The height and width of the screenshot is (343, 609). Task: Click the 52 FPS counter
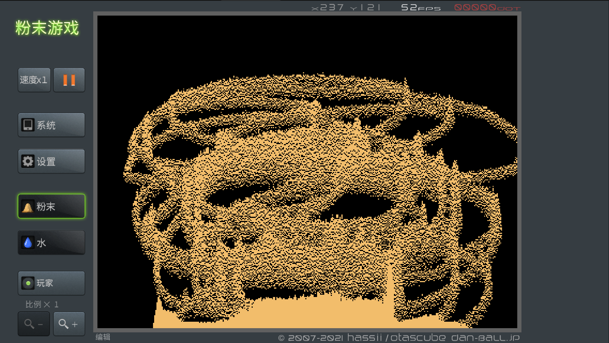421,8
